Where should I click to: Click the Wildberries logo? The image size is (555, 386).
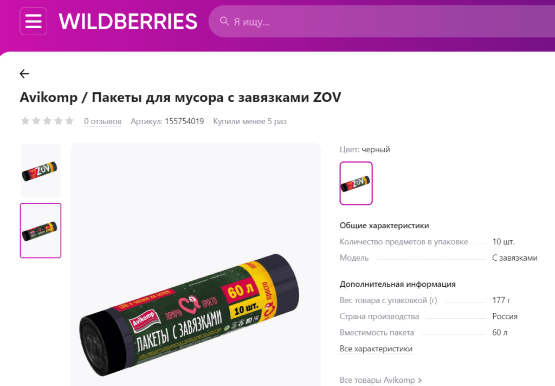[128, 21]
